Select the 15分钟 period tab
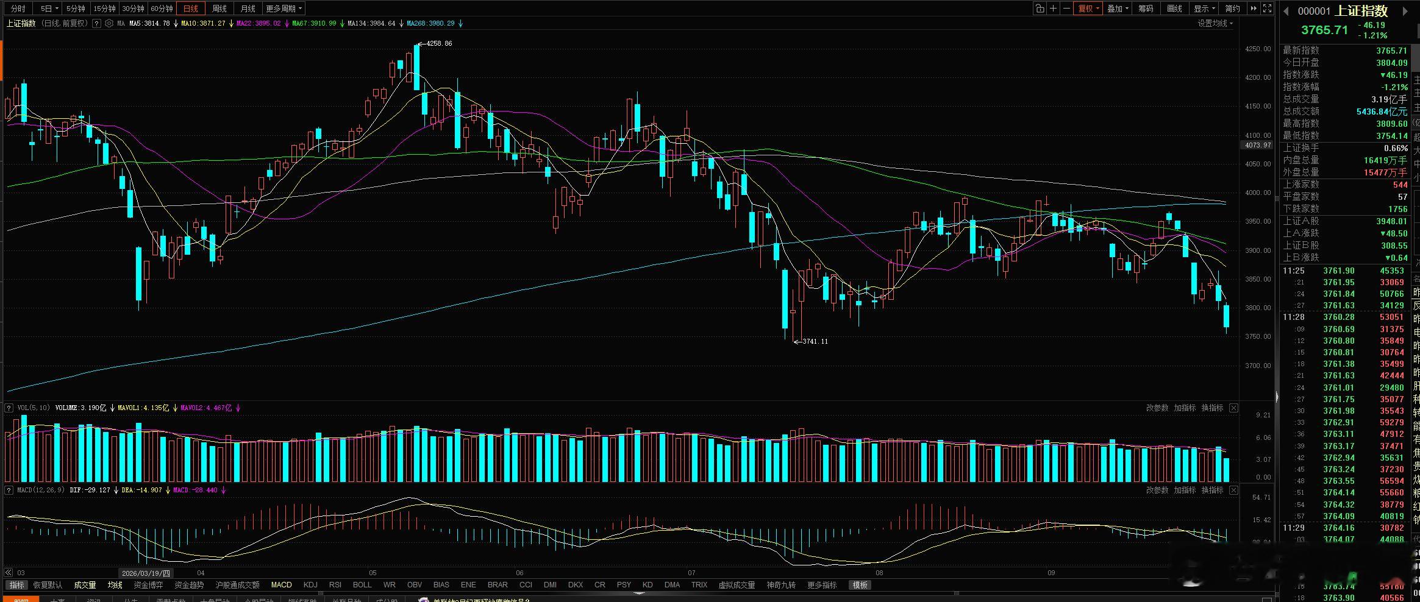 coord(105,9)
